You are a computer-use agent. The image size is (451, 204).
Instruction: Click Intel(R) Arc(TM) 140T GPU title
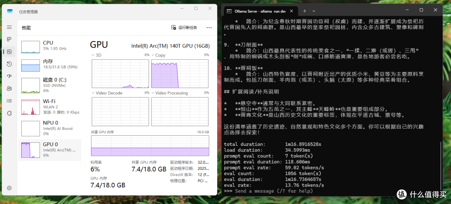(170, 46)
